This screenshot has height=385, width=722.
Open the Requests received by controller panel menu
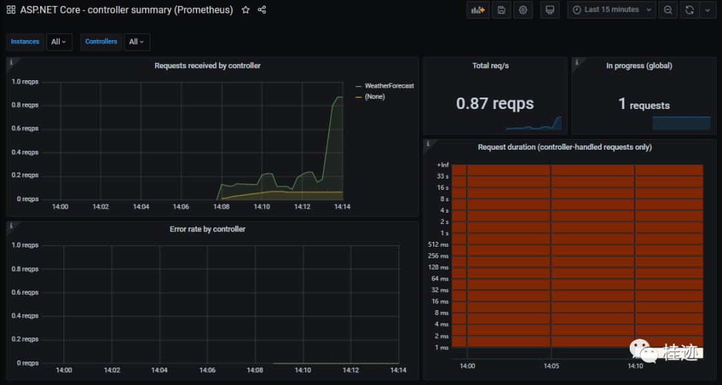(x=208, y=66)
